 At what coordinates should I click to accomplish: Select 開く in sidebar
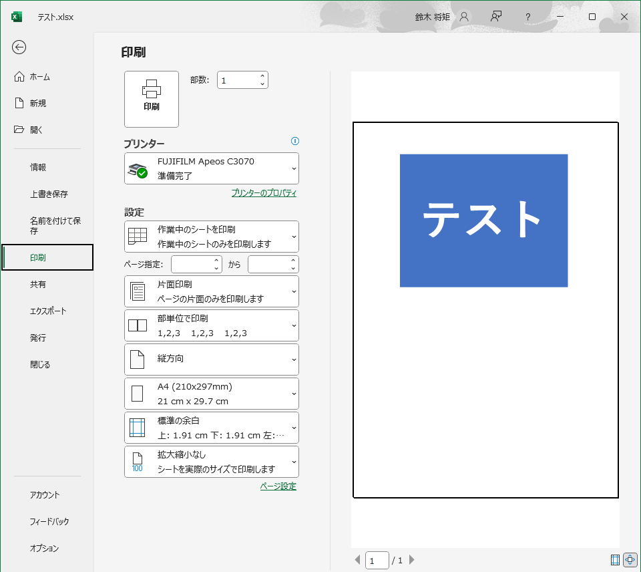(47, 130)
